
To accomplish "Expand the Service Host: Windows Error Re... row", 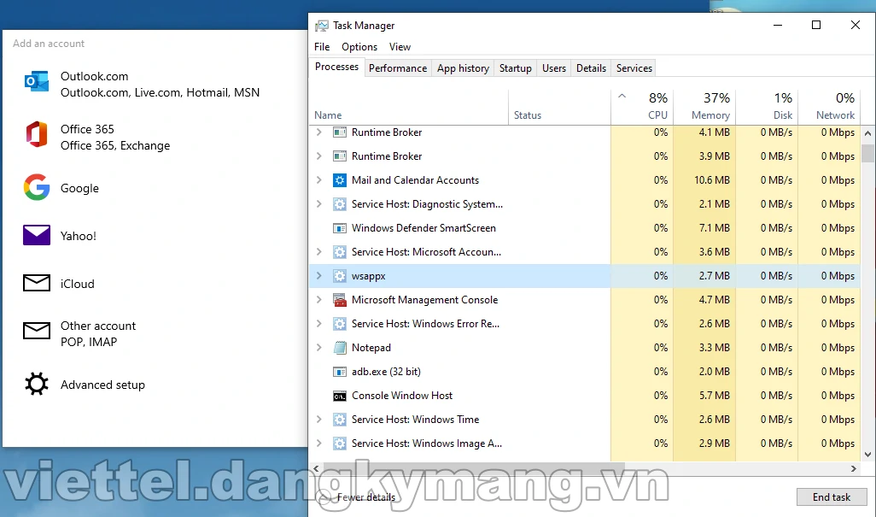I will tap(319, 324).
